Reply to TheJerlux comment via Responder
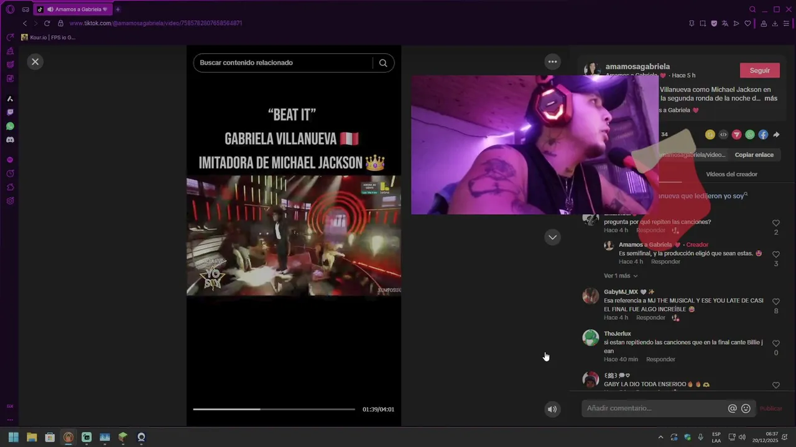Viewport: 796px width, 447px height. [x=660, y=359]
